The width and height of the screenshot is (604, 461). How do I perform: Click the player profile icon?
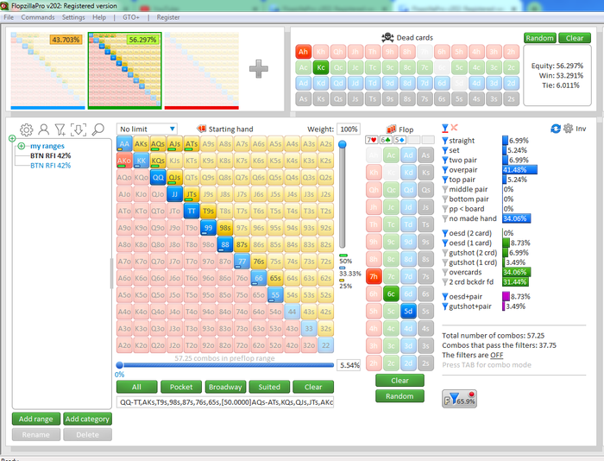point(43,129)
